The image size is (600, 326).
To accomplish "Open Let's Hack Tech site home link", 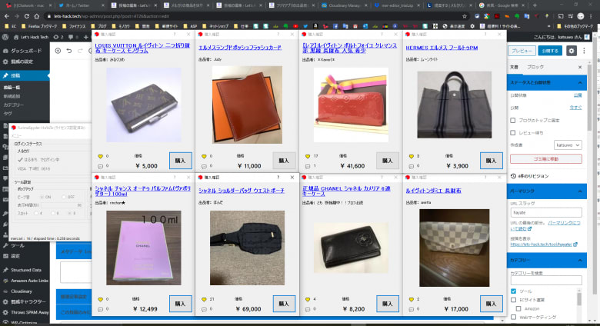I will [31, 37].
